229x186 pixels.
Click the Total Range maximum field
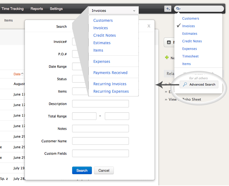[x=117, y=116]
